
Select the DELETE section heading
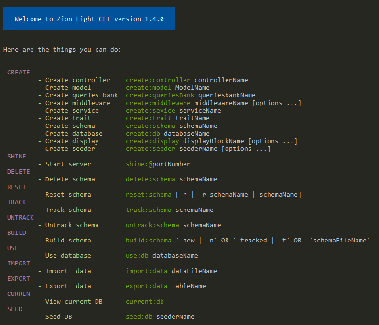(x=18, y=171)
